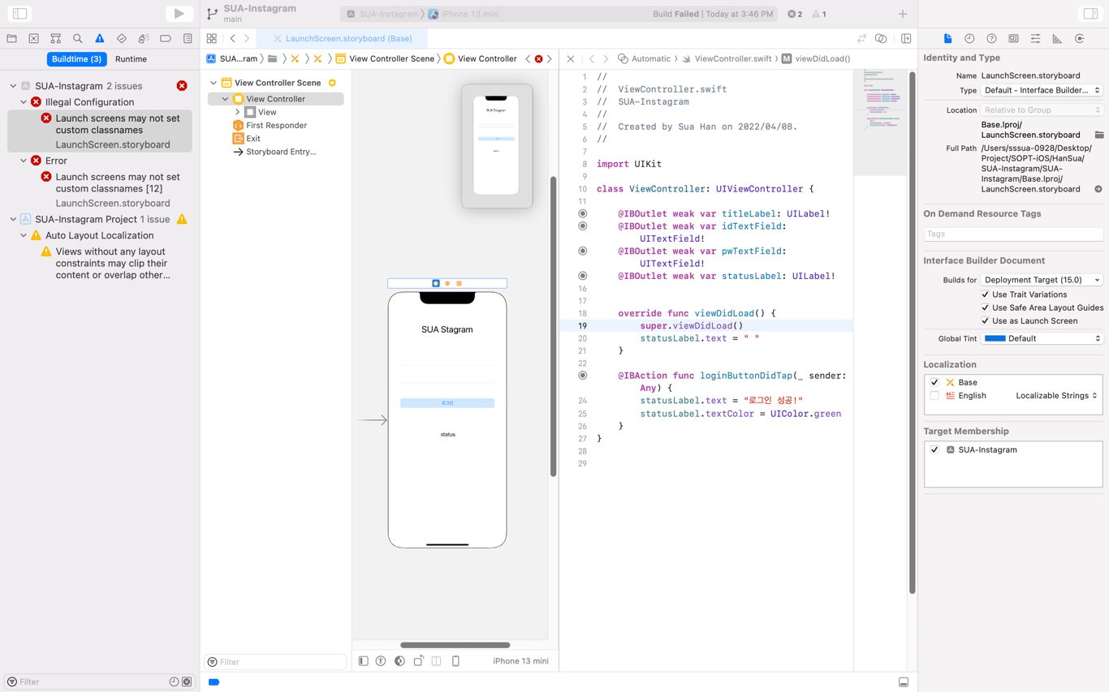Show the Attributes inspector
The height and width of the screenshot is (692, 1109).
(x=1035, y=38)
